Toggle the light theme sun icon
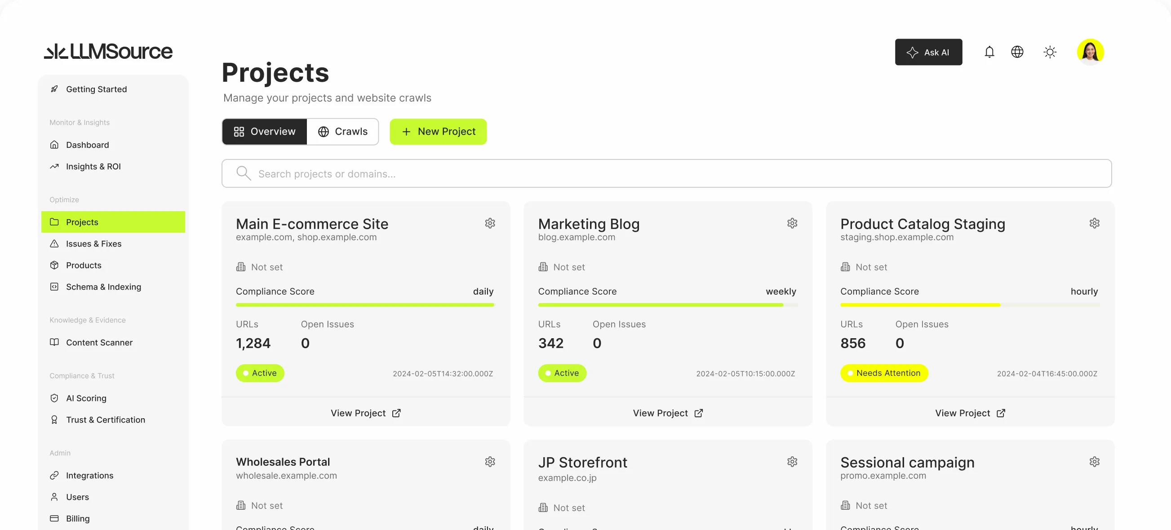 click(1050, 52)
